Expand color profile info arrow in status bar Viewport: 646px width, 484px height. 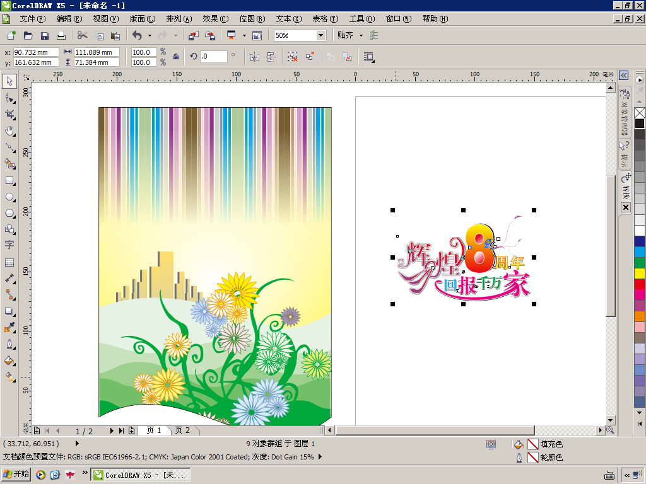(x=320, y=456)
